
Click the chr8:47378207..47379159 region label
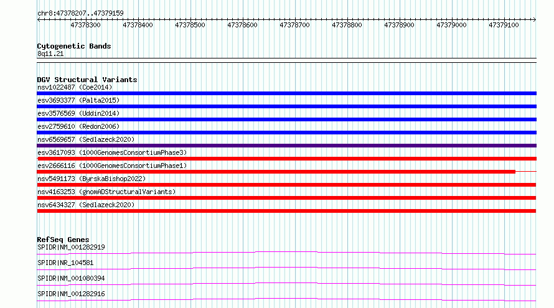80,13
